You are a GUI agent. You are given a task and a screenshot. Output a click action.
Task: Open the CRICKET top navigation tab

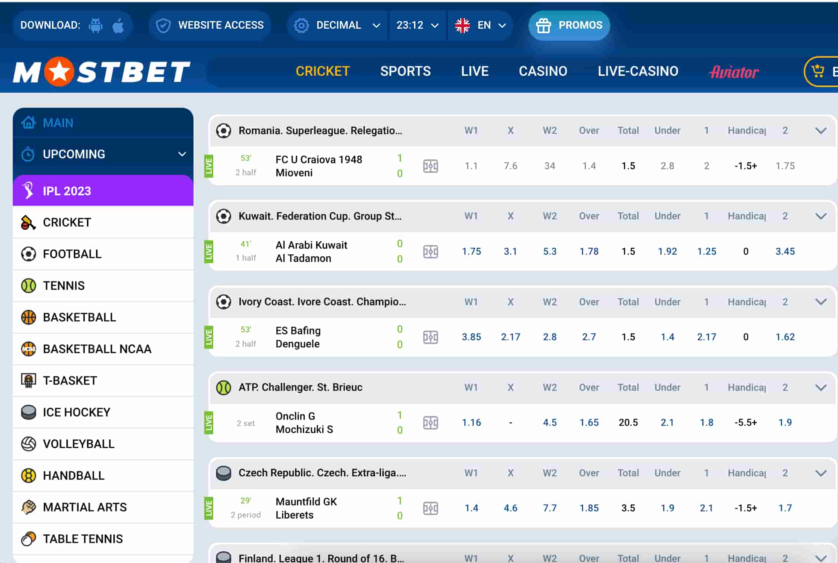tap(323, 71)
